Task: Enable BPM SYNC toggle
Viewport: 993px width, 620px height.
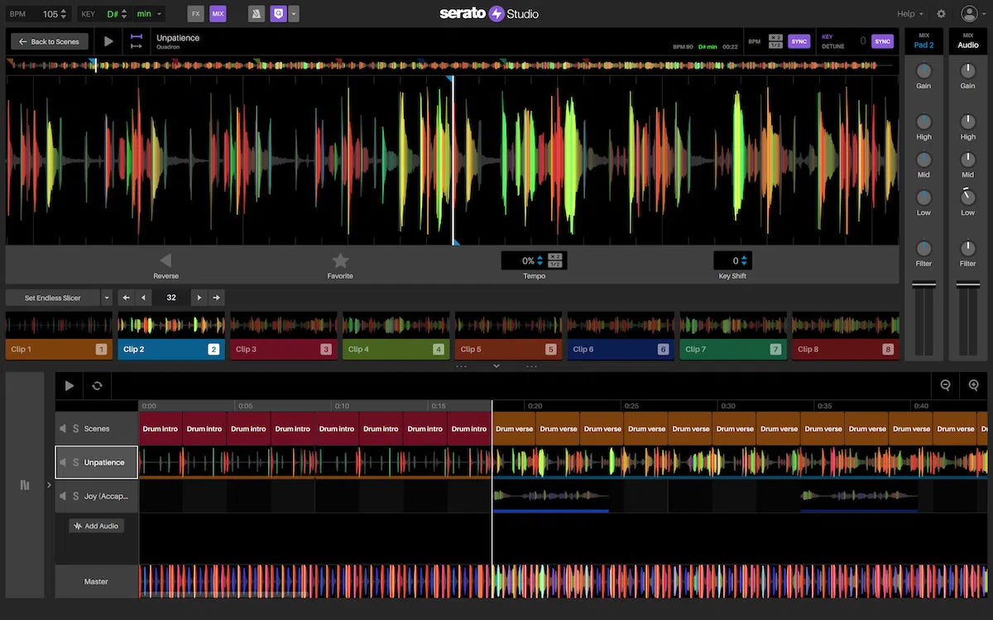Action: point(799,41)
